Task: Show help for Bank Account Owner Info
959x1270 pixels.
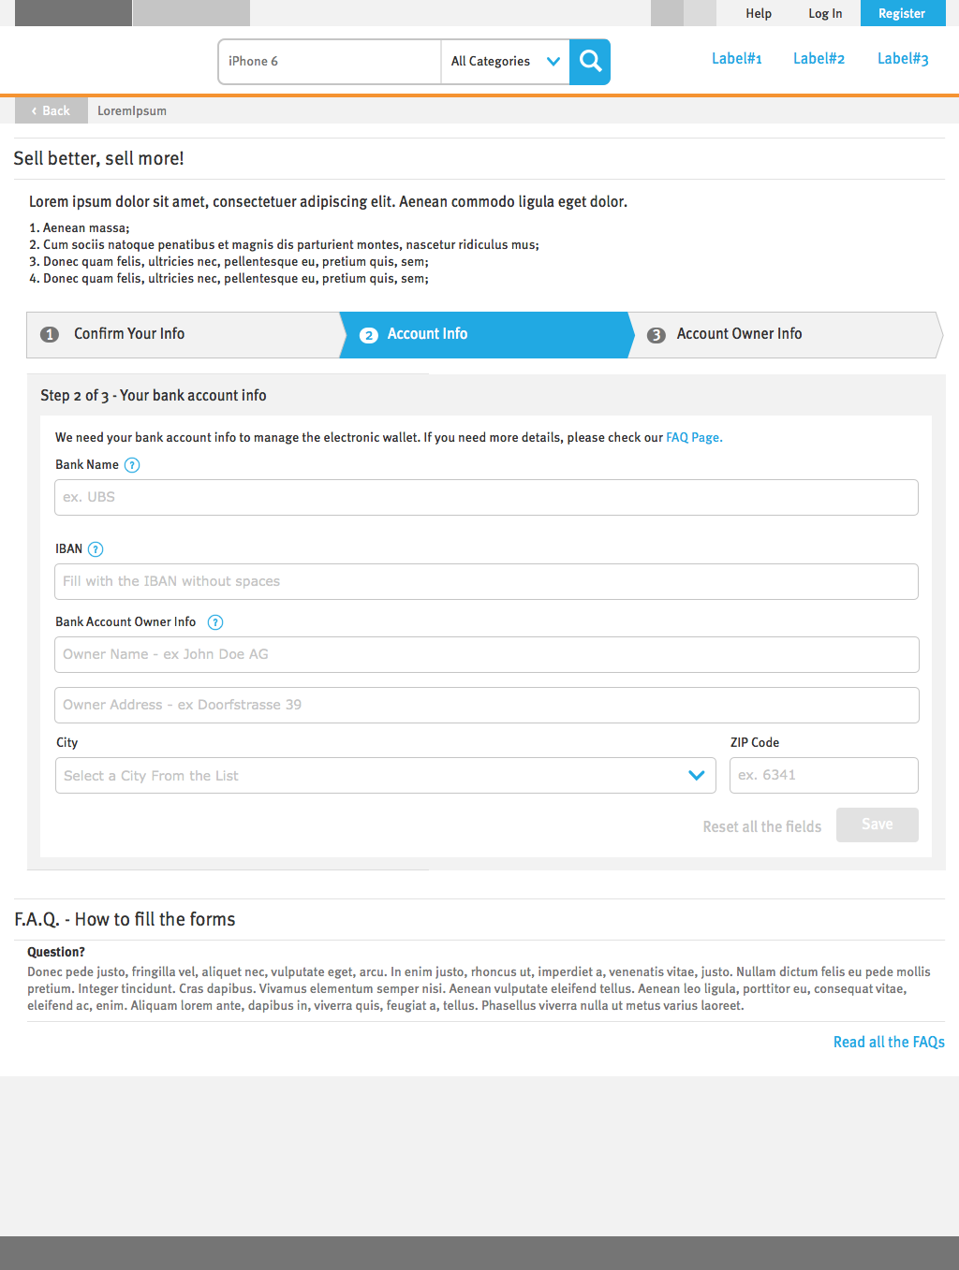Action: pos(215,622)
